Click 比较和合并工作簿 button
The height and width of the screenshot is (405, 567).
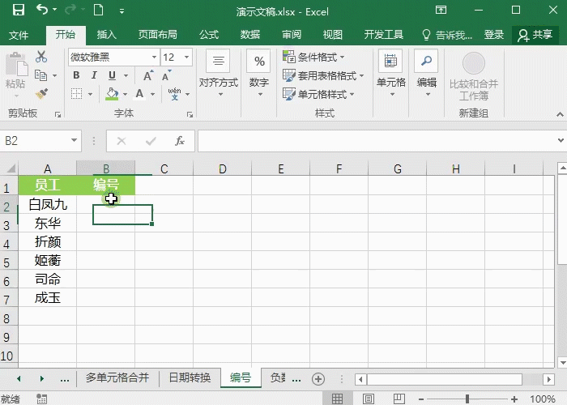474,77
